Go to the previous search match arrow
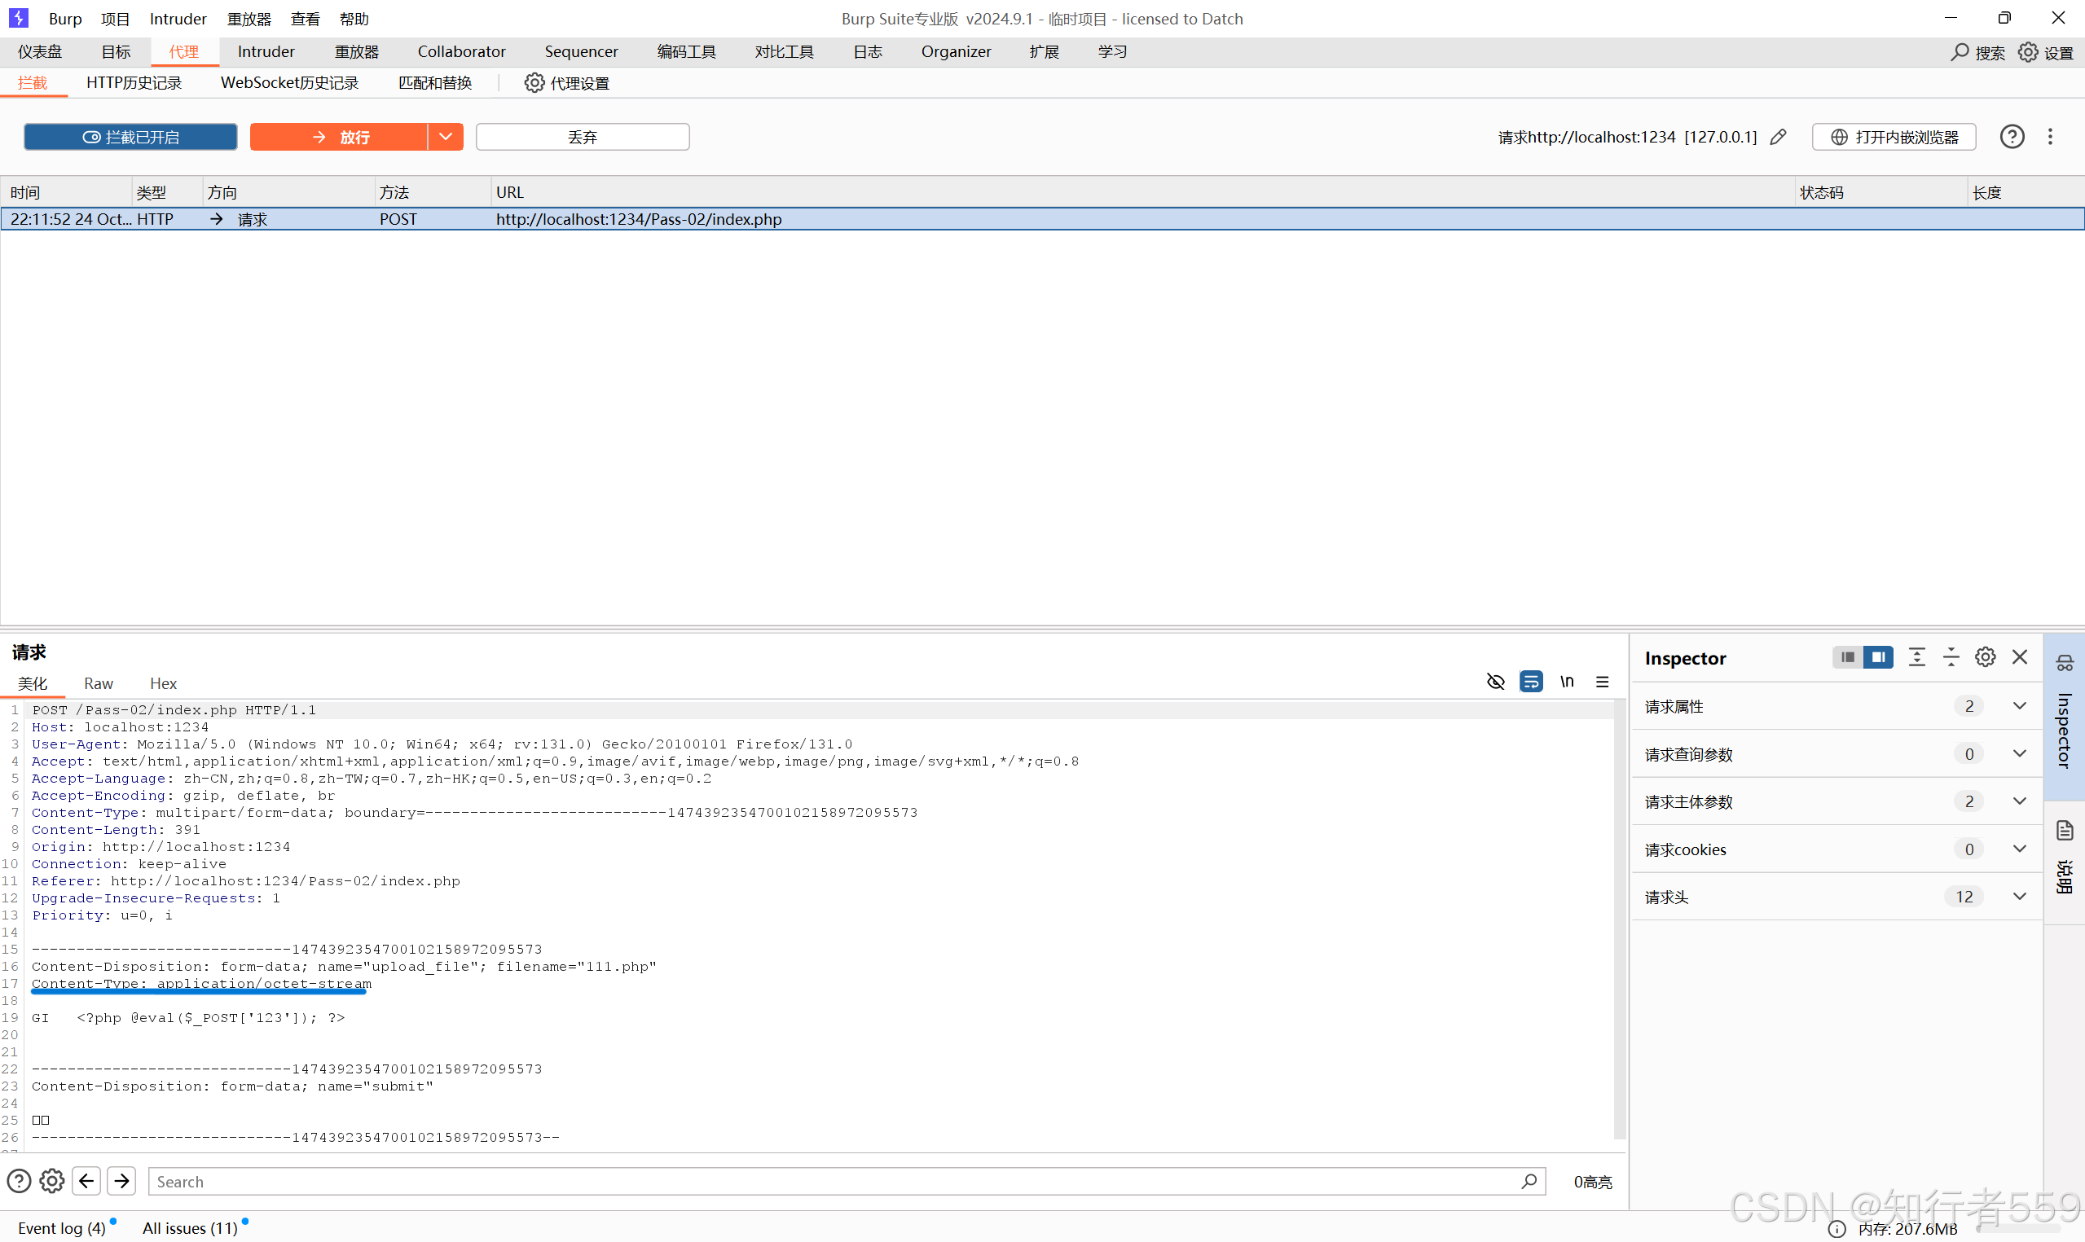 (86, 1181)
